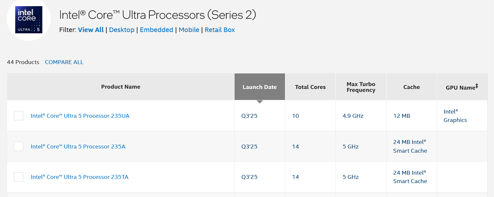Filter processors by Embedded
Image resolution: width=494 pixels, height=197 pixels.
(x=156, y=30)
